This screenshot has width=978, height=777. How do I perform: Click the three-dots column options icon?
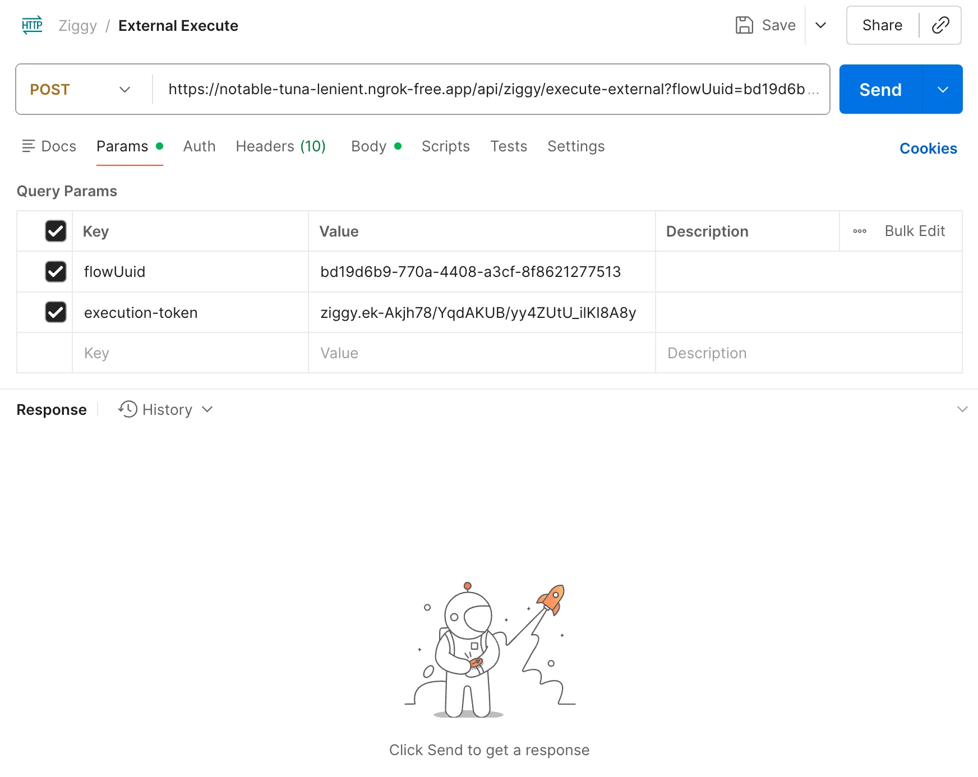pyautogui.click(x=859, y=231)
